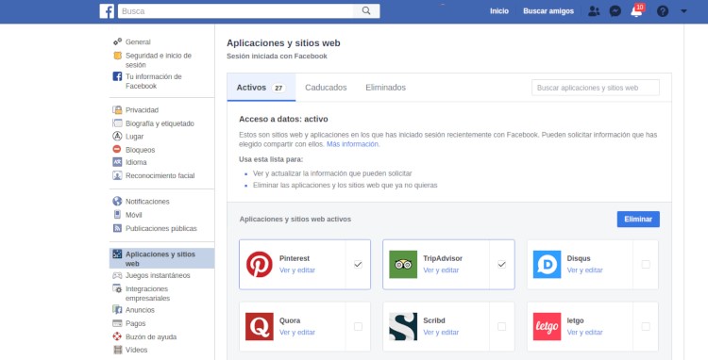Click Ver y editar under Scribd
This screenshot has height=360, width=708.
coord(441,332)
